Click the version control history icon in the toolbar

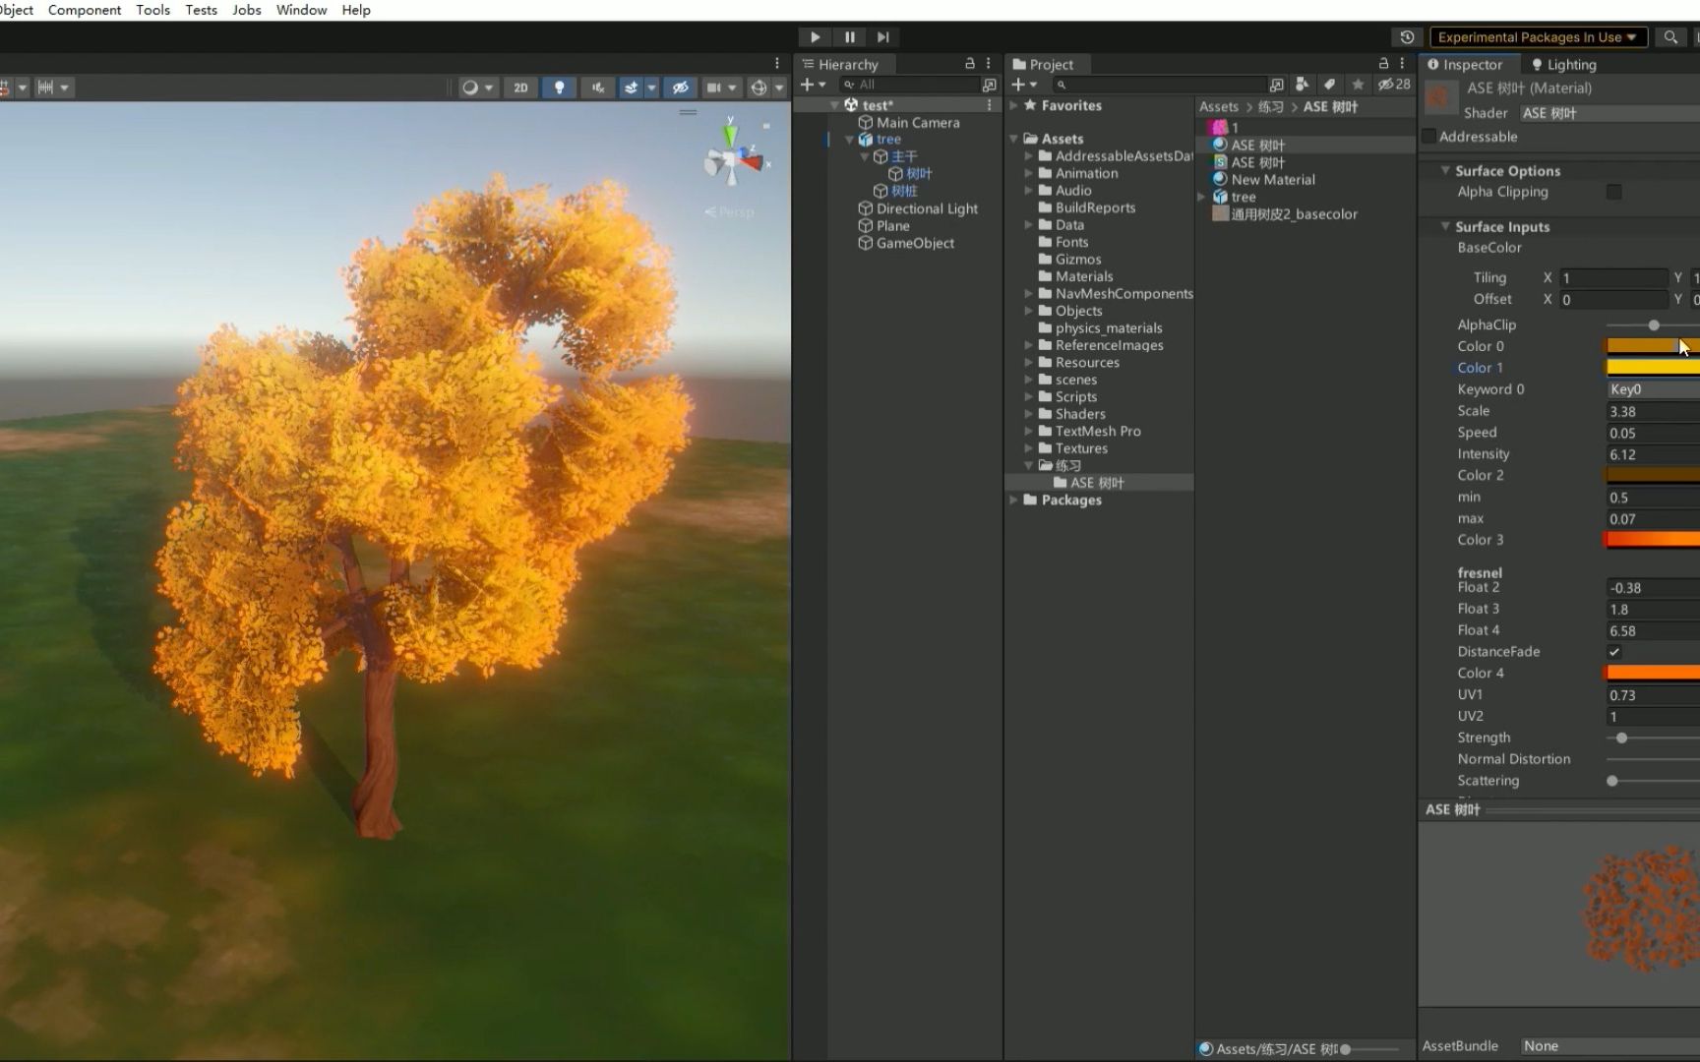pos(1406,36)
